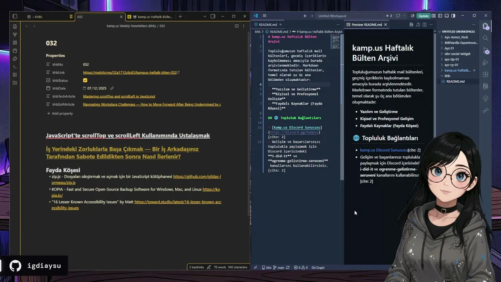Open Navigating Workplace Challenges link

(152, 105)
